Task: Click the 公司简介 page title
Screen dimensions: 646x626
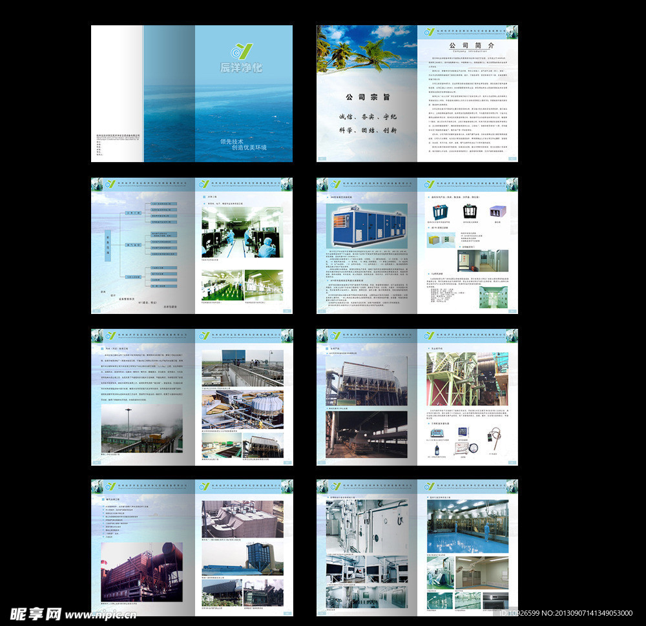Action: [472, 45]
